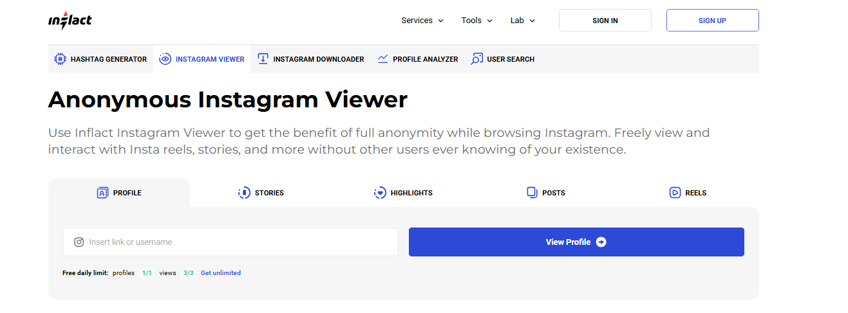Focus the Insert link or username field
The height and width of the screenshot is (313, 848).
pyautogui.click(x=231, y=242)
